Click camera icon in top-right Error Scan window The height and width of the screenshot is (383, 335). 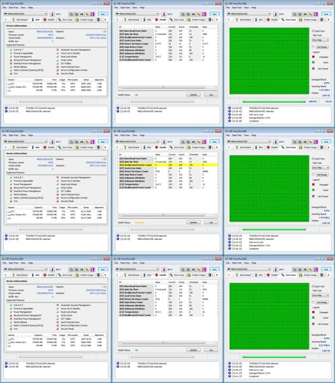tap(305, 14)
